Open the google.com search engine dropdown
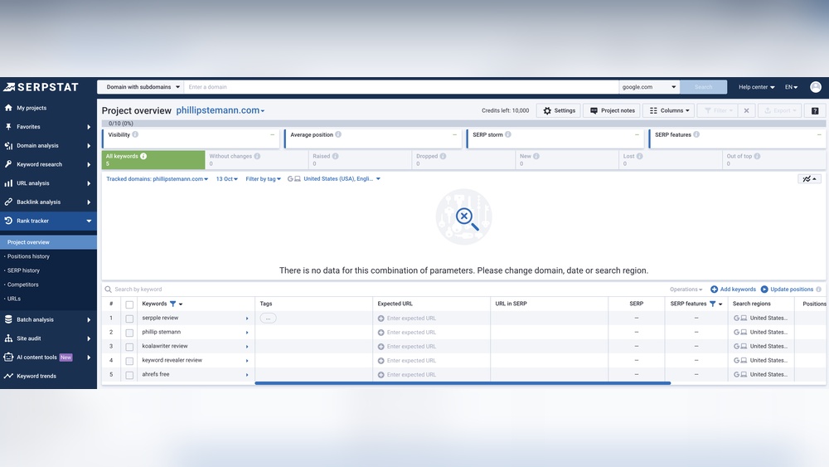The height and width of the screenshot is (467, 829). pyautogui.click(x=649, y=87)
